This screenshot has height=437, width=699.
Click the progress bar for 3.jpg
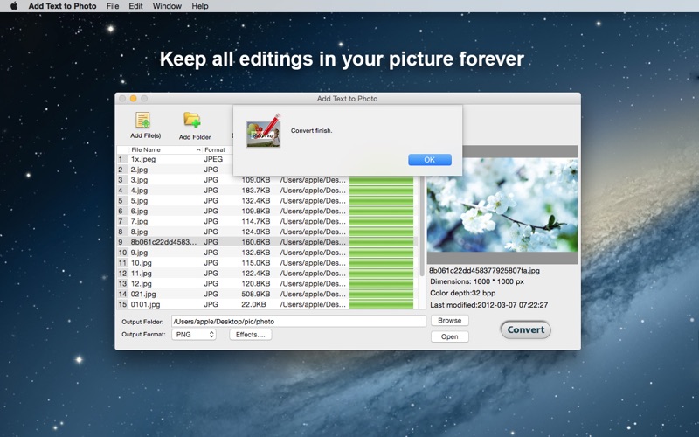(x=381, y=180)
